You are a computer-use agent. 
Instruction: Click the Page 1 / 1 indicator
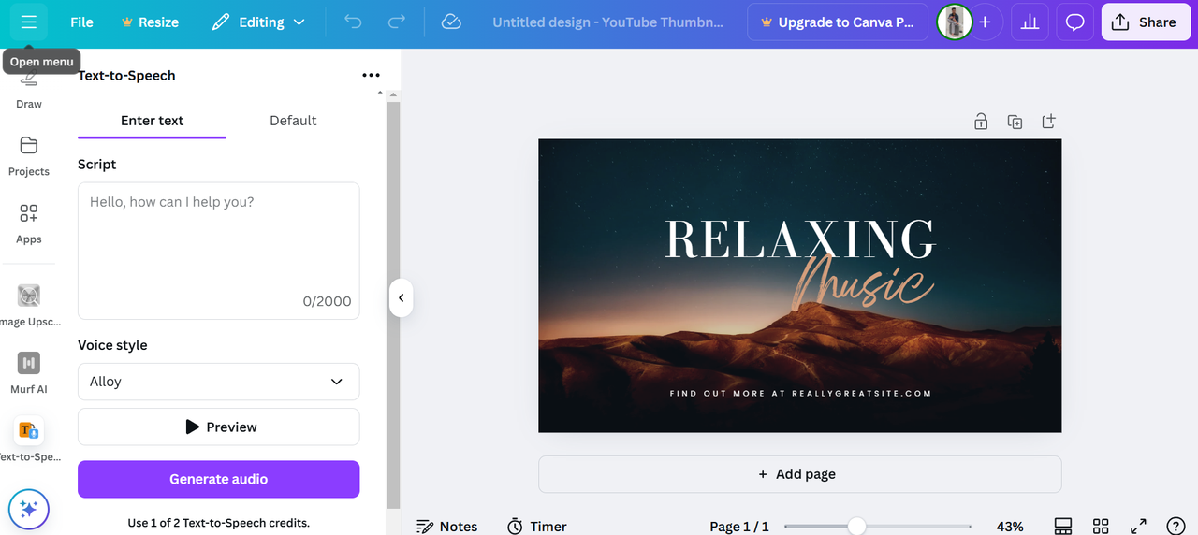click(x=739, y=527)
